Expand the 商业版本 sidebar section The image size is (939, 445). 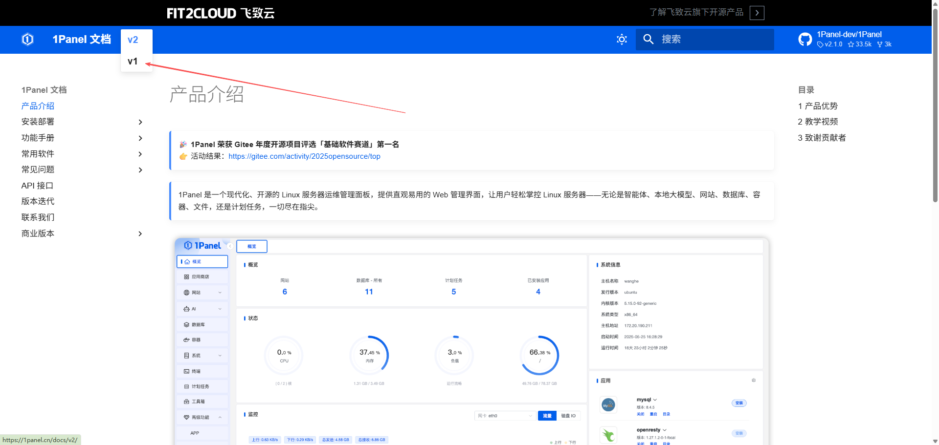tap(140, 234)
